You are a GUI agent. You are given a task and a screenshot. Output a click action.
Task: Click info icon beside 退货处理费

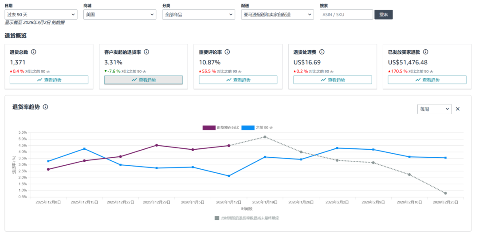[x=322, y=52]
